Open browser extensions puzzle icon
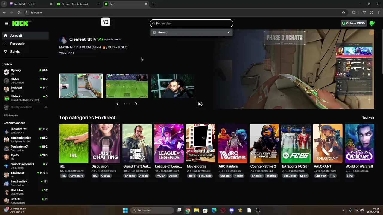The width and height of the screenshot is (383, 215). click(354, 13)
